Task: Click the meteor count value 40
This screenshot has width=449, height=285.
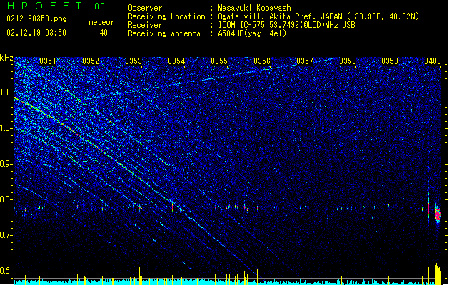Action: pos(104,33)
